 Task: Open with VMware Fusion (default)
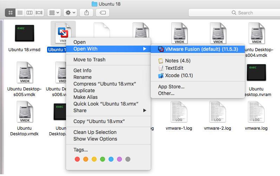[x=198, y=49]
